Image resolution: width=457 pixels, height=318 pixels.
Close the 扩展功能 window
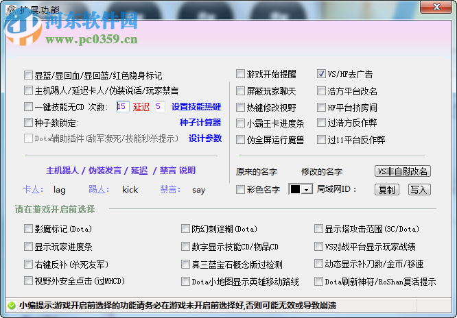point(436,7)
